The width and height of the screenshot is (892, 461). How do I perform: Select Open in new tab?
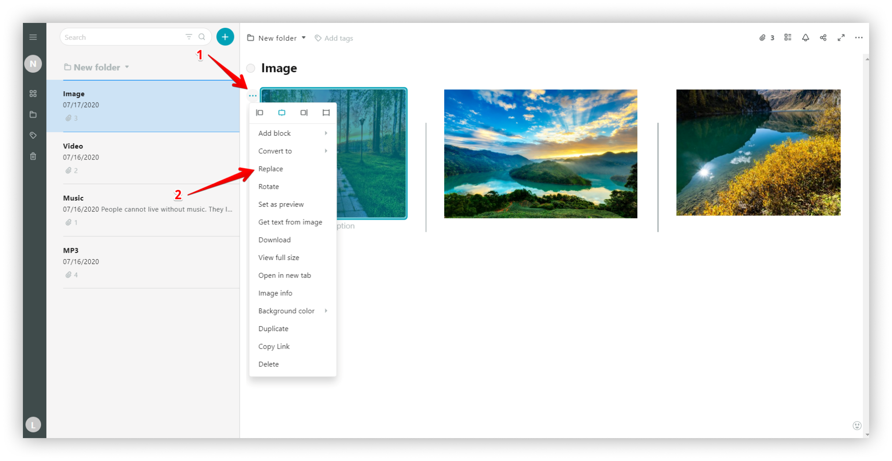(293, 275)
